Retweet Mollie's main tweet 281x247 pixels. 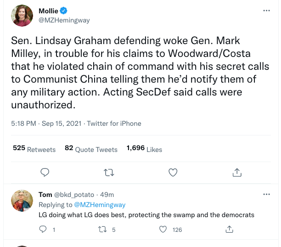pos(109,173)
